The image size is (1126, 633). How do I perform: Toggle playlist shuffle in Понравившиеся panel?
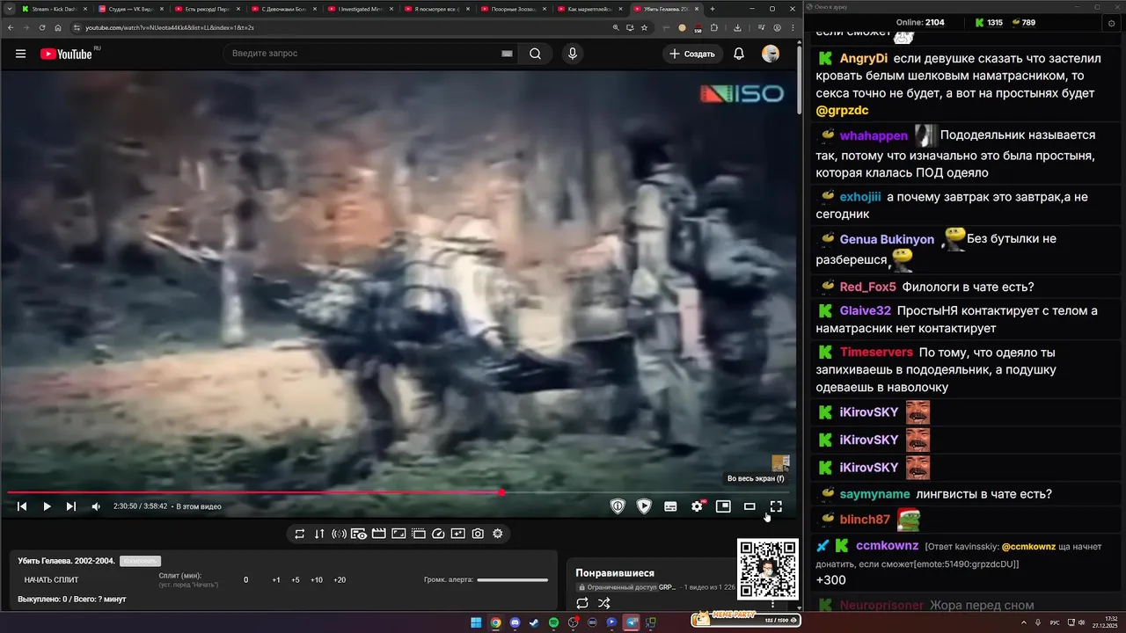click(604, 603)
